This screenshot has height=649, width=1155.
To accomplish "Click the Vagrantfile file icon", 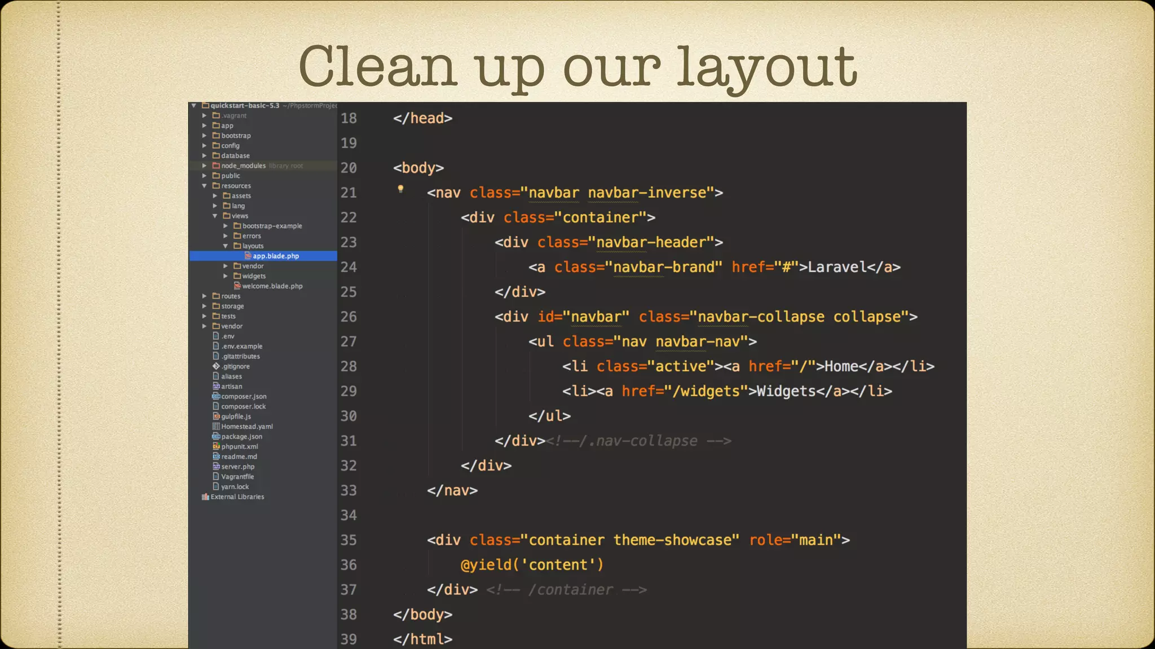I will [216, 477].
